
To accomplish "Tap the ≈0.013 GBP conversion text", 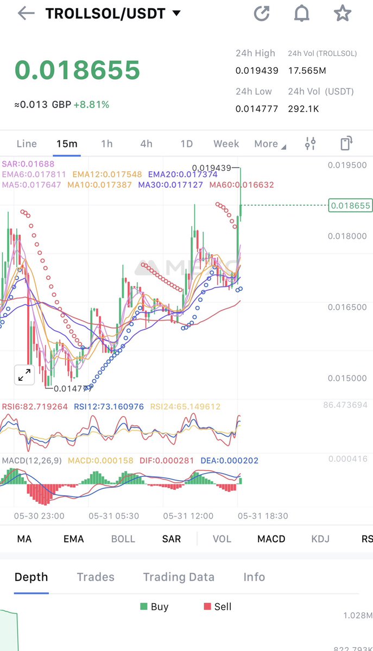I will (x=43, y=104).
